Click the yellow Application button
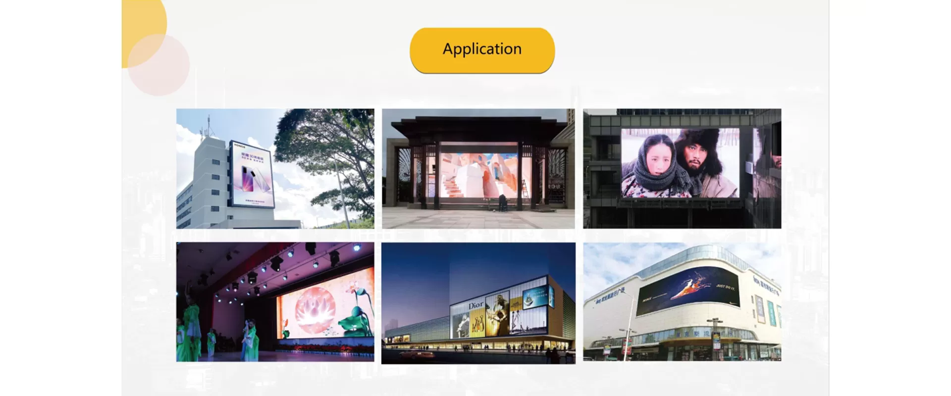This screenshot has height=396, width=951. [x=482, y=50]
